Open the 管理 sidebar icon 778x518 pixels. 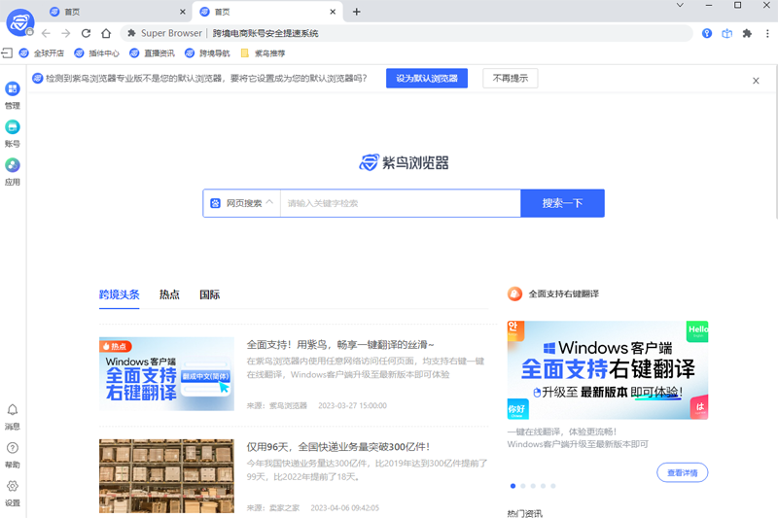(12, 89)
